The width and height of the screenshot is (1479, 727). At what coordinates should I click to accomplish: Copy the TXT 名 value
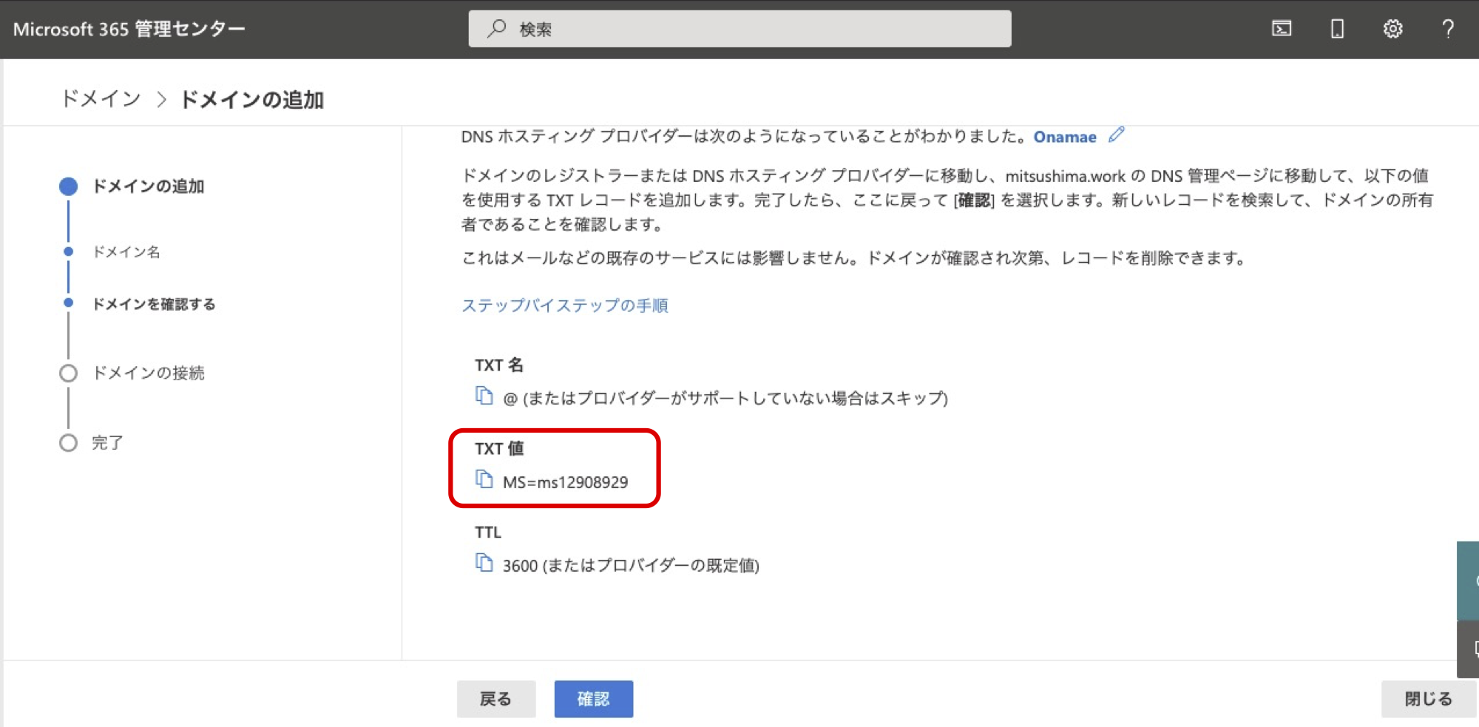click(x=484, y=396)
